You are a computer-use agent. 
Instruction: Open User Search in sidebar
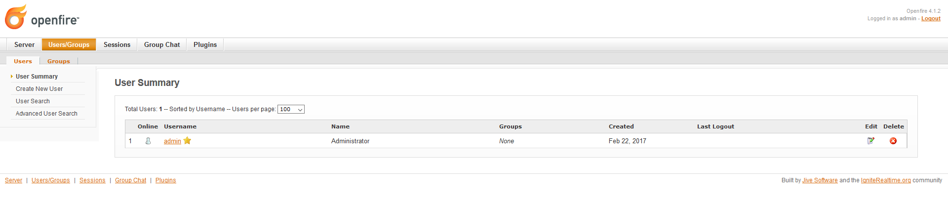tap(33, 101)
